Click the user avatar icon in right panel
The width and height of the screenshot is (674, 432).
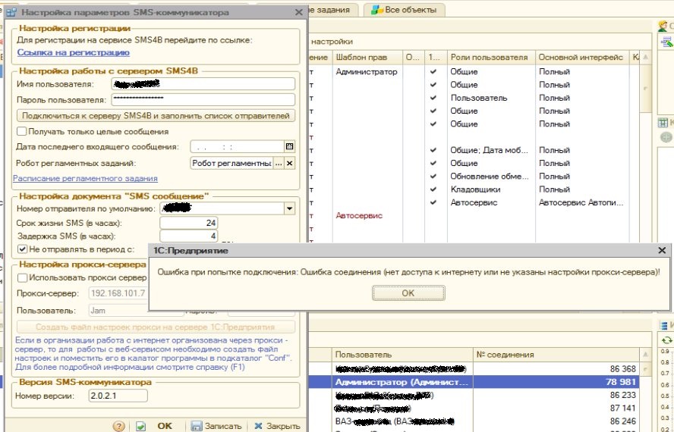pos(663,26)
